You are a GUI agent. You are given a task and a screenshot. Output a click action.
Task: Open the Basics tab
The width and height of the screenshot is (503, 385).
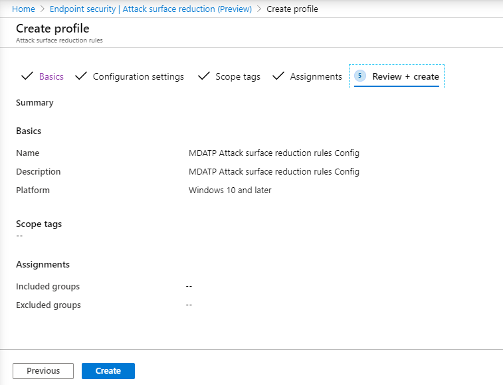coord(51,76)
